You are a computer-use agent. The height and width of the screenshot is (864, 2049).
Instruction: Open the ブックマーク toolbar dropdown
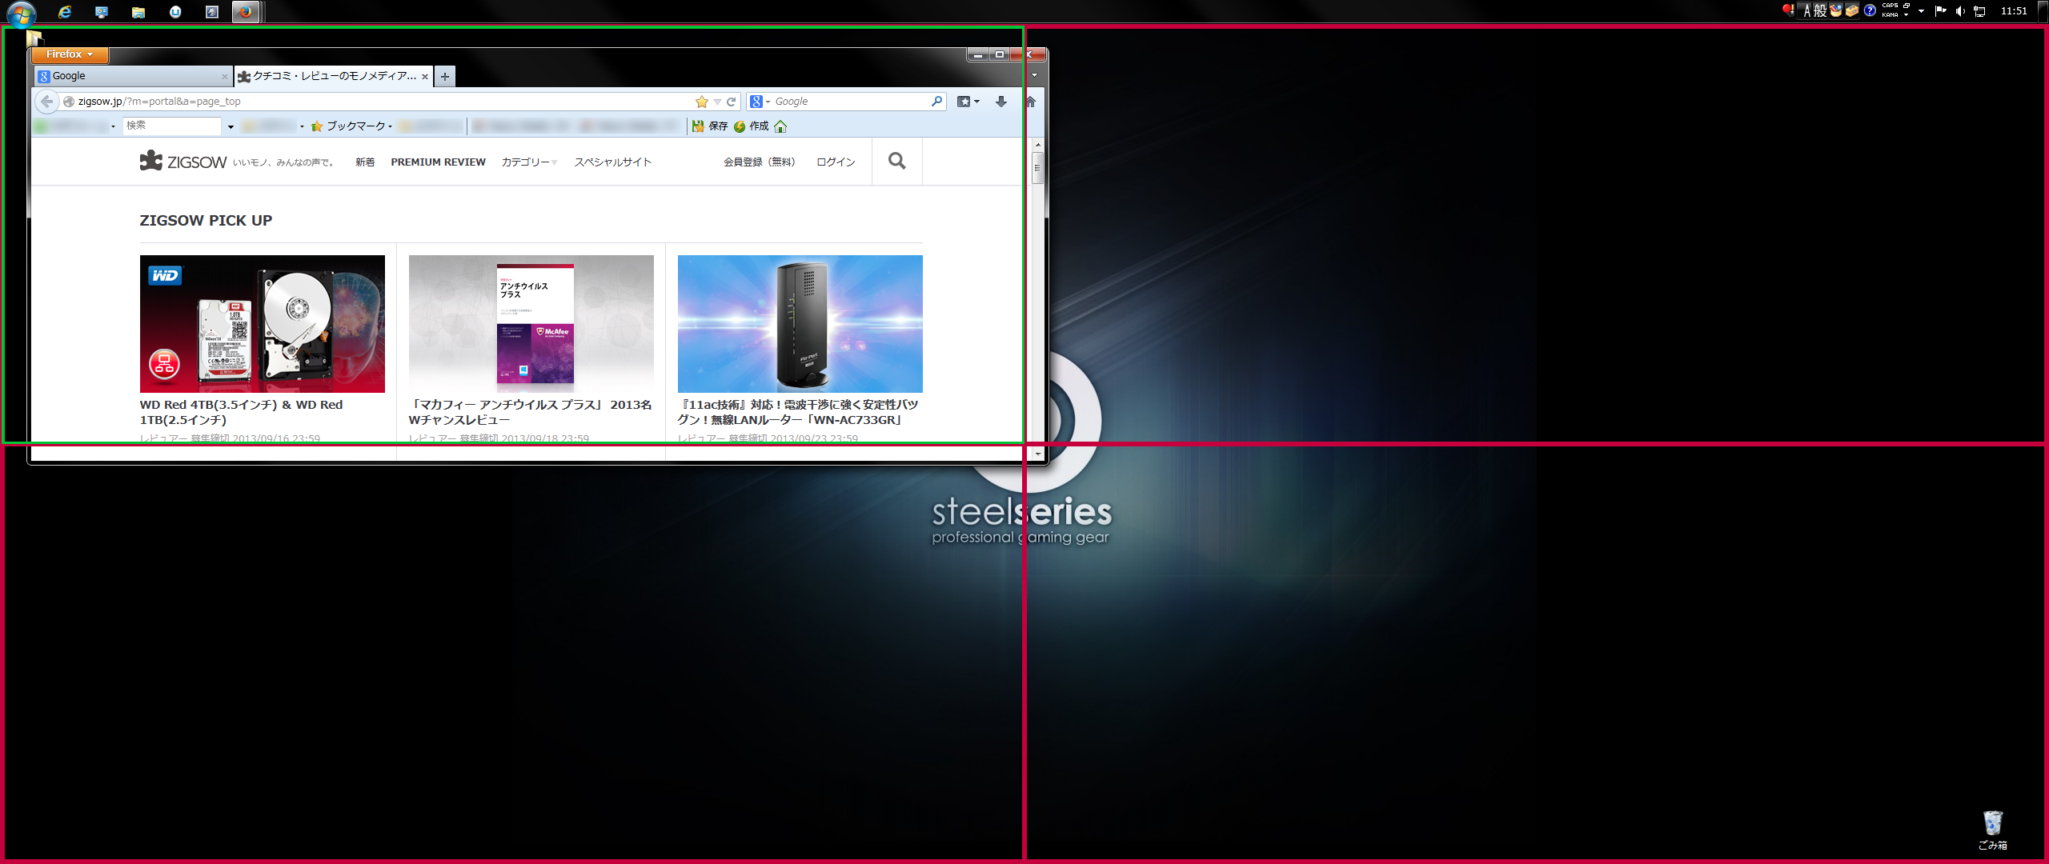pyautogui.click(x=351, y=126)
